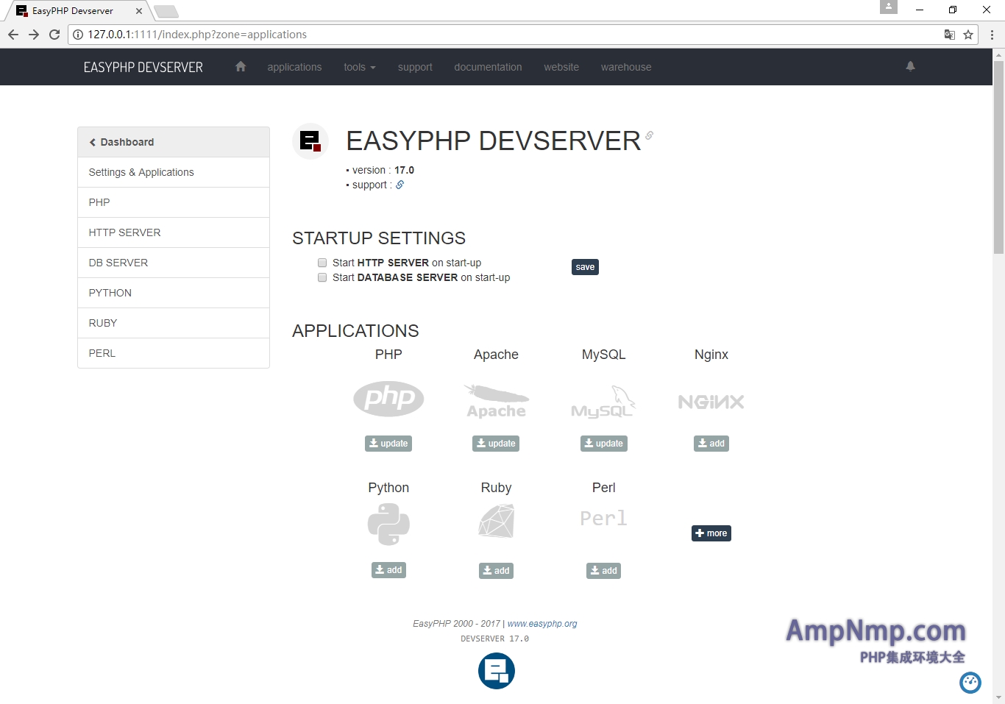Screen dimensions: 1005x704
Task: Click update button under PHP
Action: [x=388, y=444]
